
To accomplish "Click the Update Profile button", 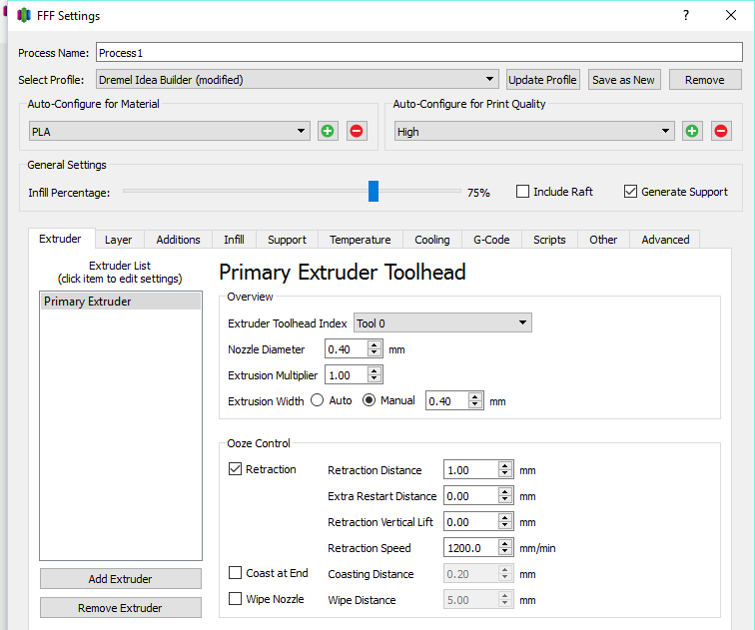I will point(542,80).
